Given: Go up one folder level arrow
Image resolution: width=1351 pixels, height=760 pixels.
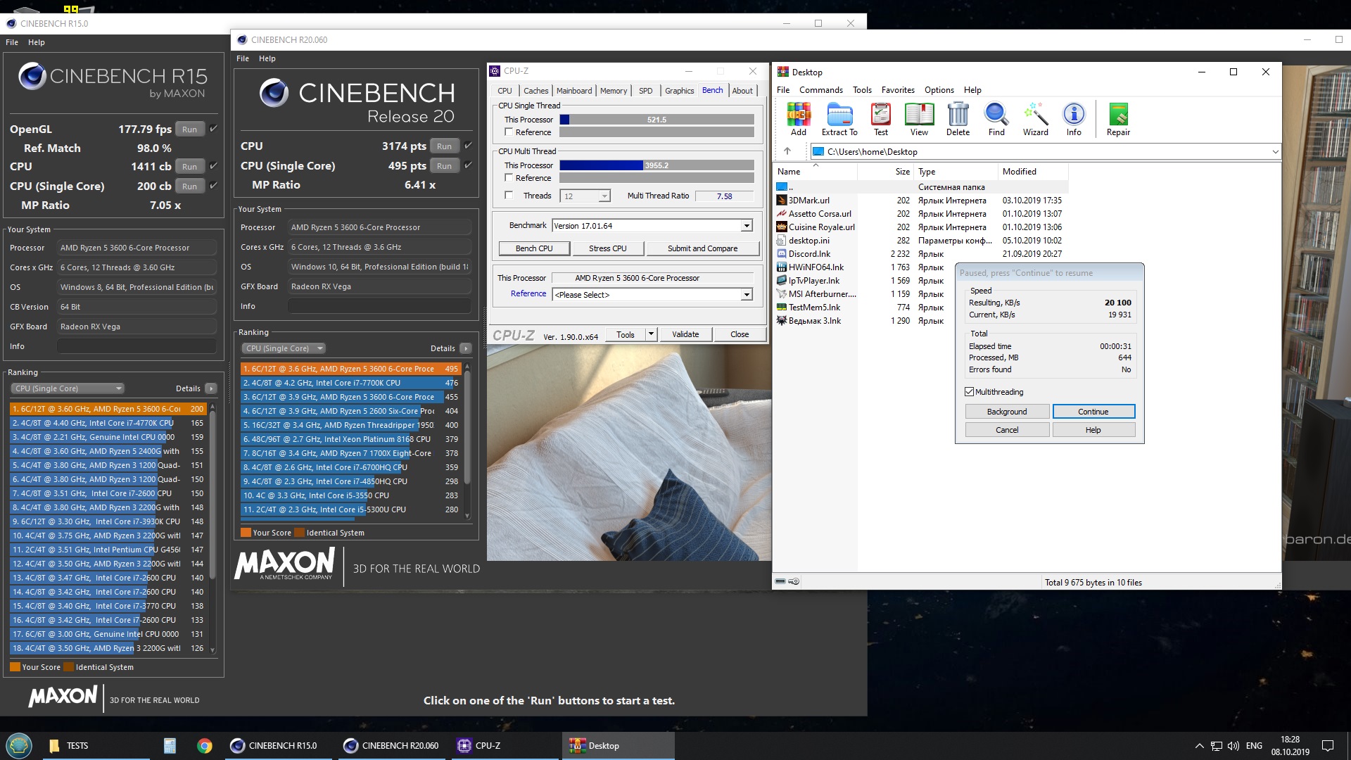Looking at the screenshot, I should click(x=787, y=151).
